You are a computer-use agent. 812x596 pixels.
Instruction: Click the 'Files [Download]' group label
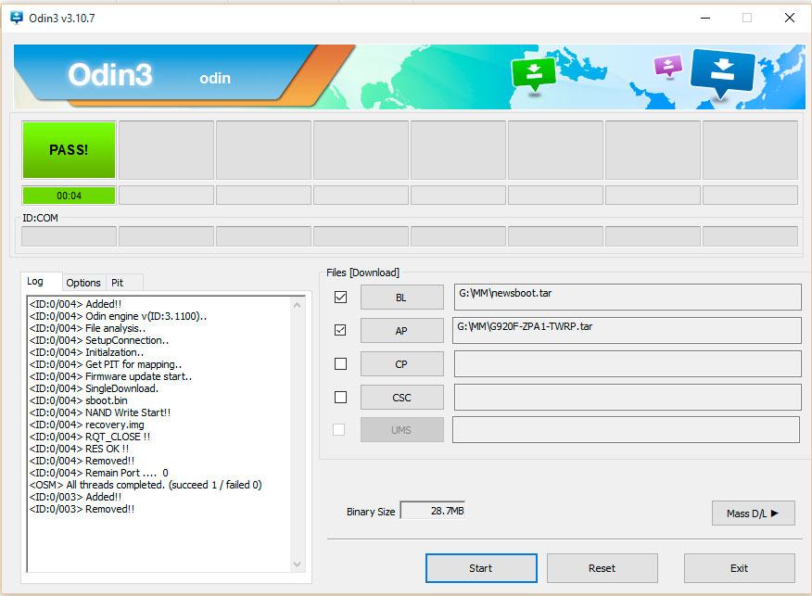363,273
